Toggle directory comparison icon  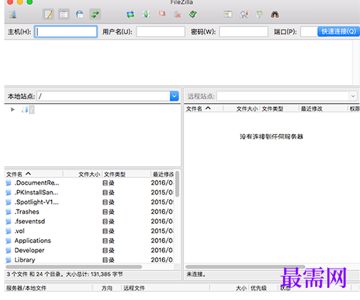coord(243,15)
